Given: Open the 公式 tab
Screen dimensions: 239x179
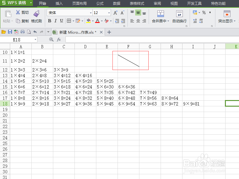Looking at the screenshot, I should click(100, 3).
